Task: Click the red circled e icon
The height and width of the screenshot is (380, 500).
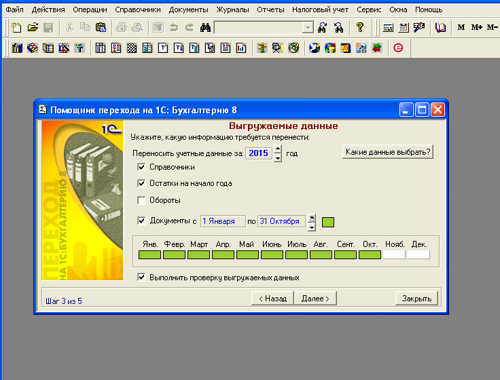Action: pyautogui.click(x=398, y=48)
